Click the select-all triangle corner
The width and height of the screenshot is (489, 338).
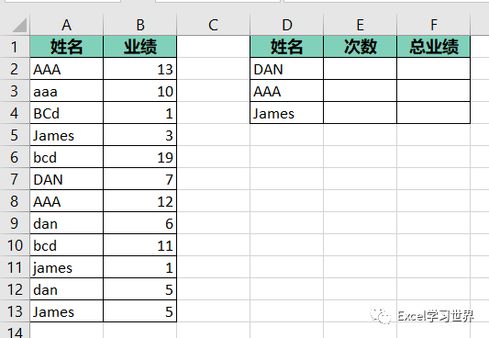tap(19, 25)
